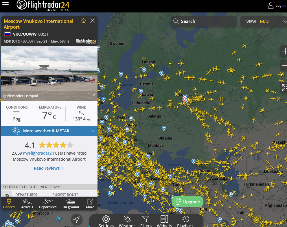Center map on my location arrow

tap(76, 219)
